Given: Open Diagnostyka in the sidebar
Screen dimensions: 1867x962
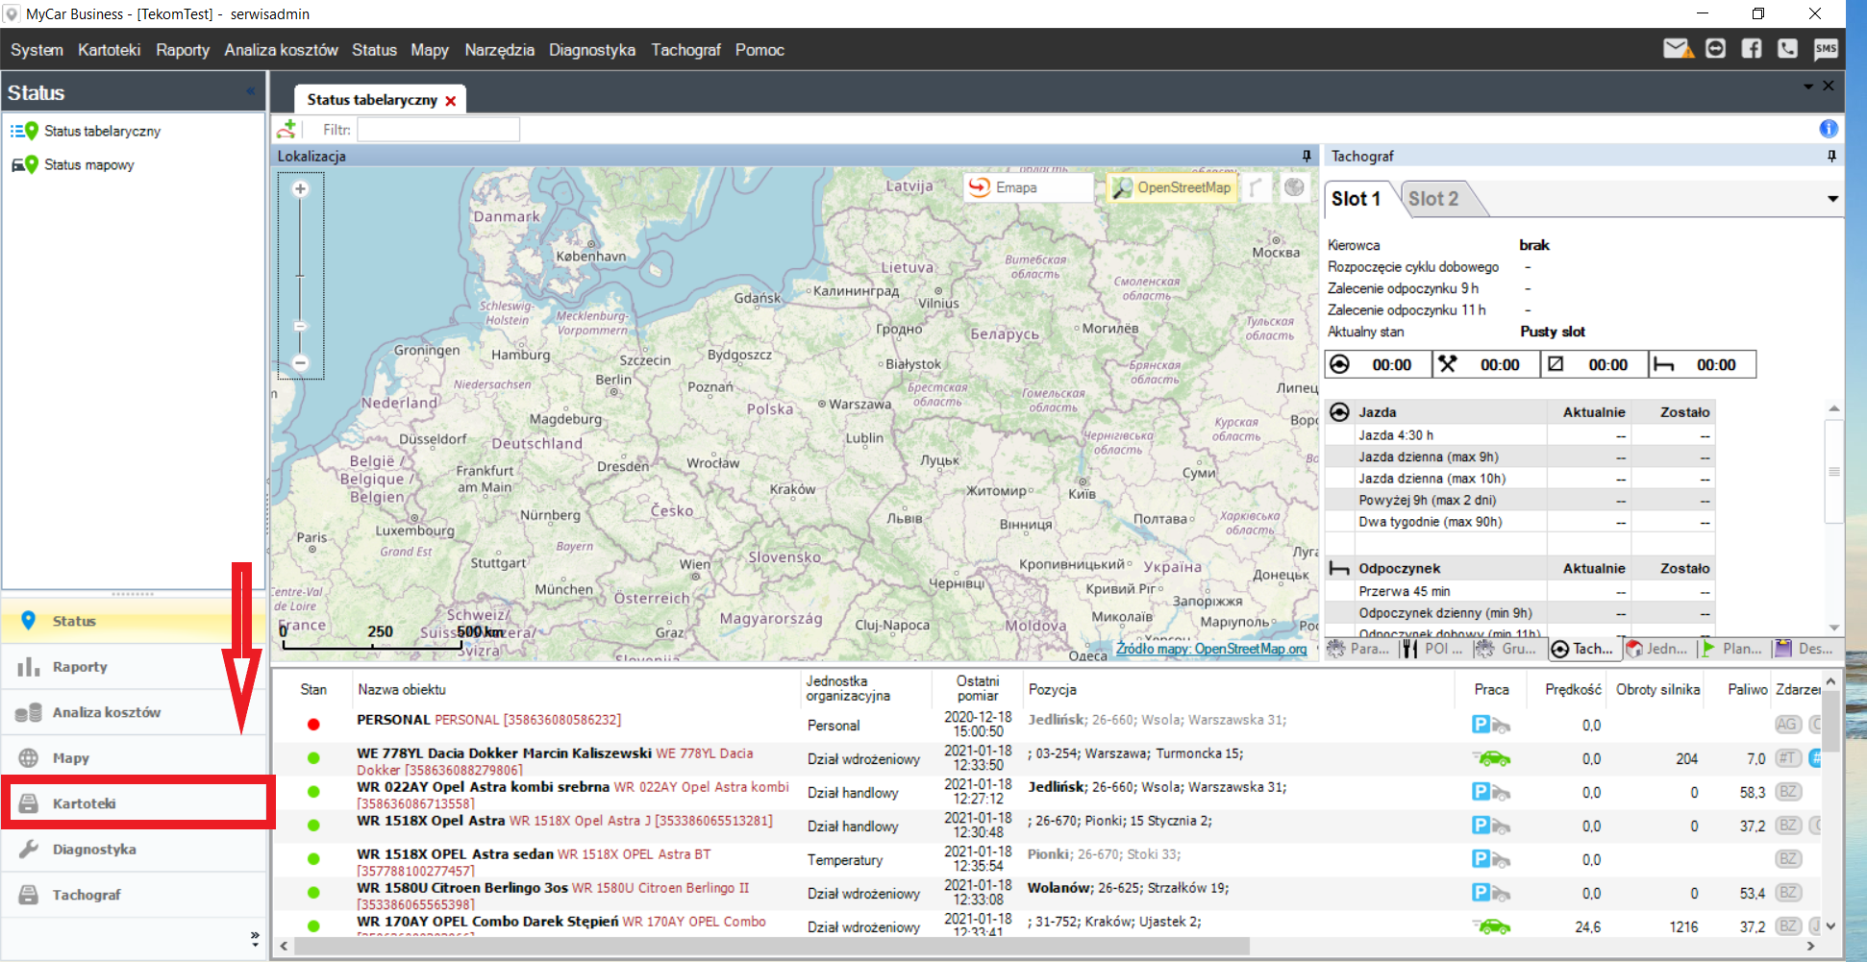Looking at the screenshot, I should [135, 850].
